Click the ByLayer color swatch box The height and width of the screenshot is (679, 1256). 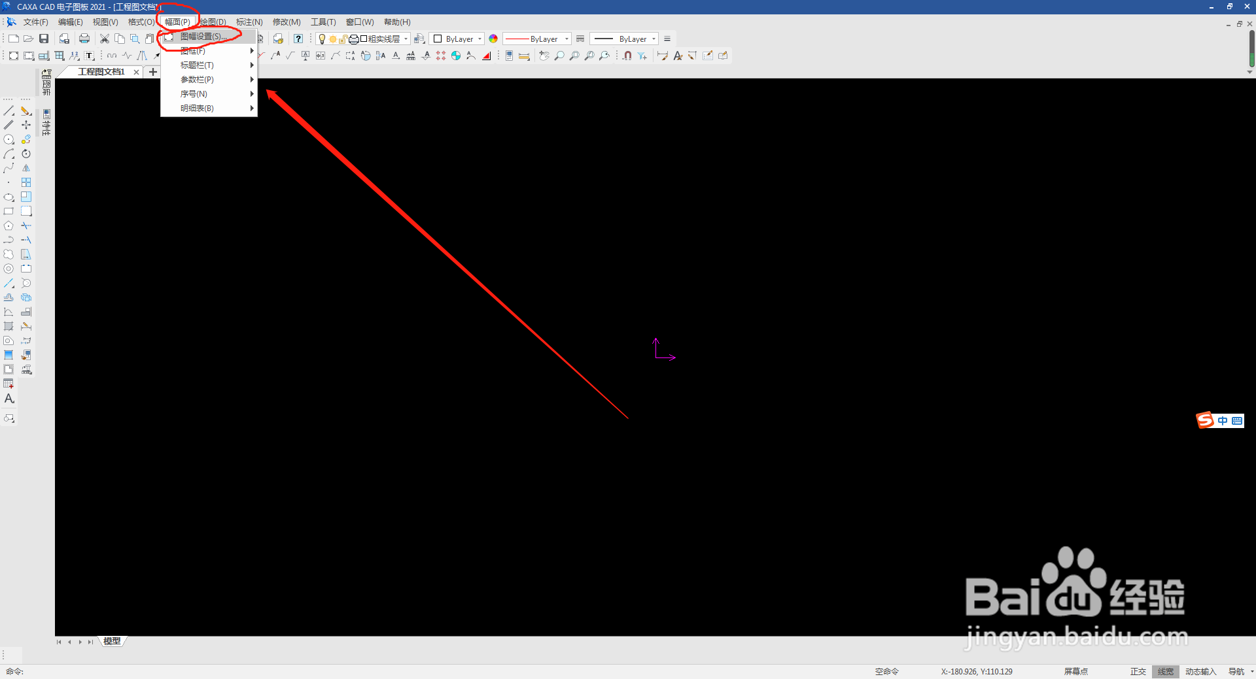[438, 39]
